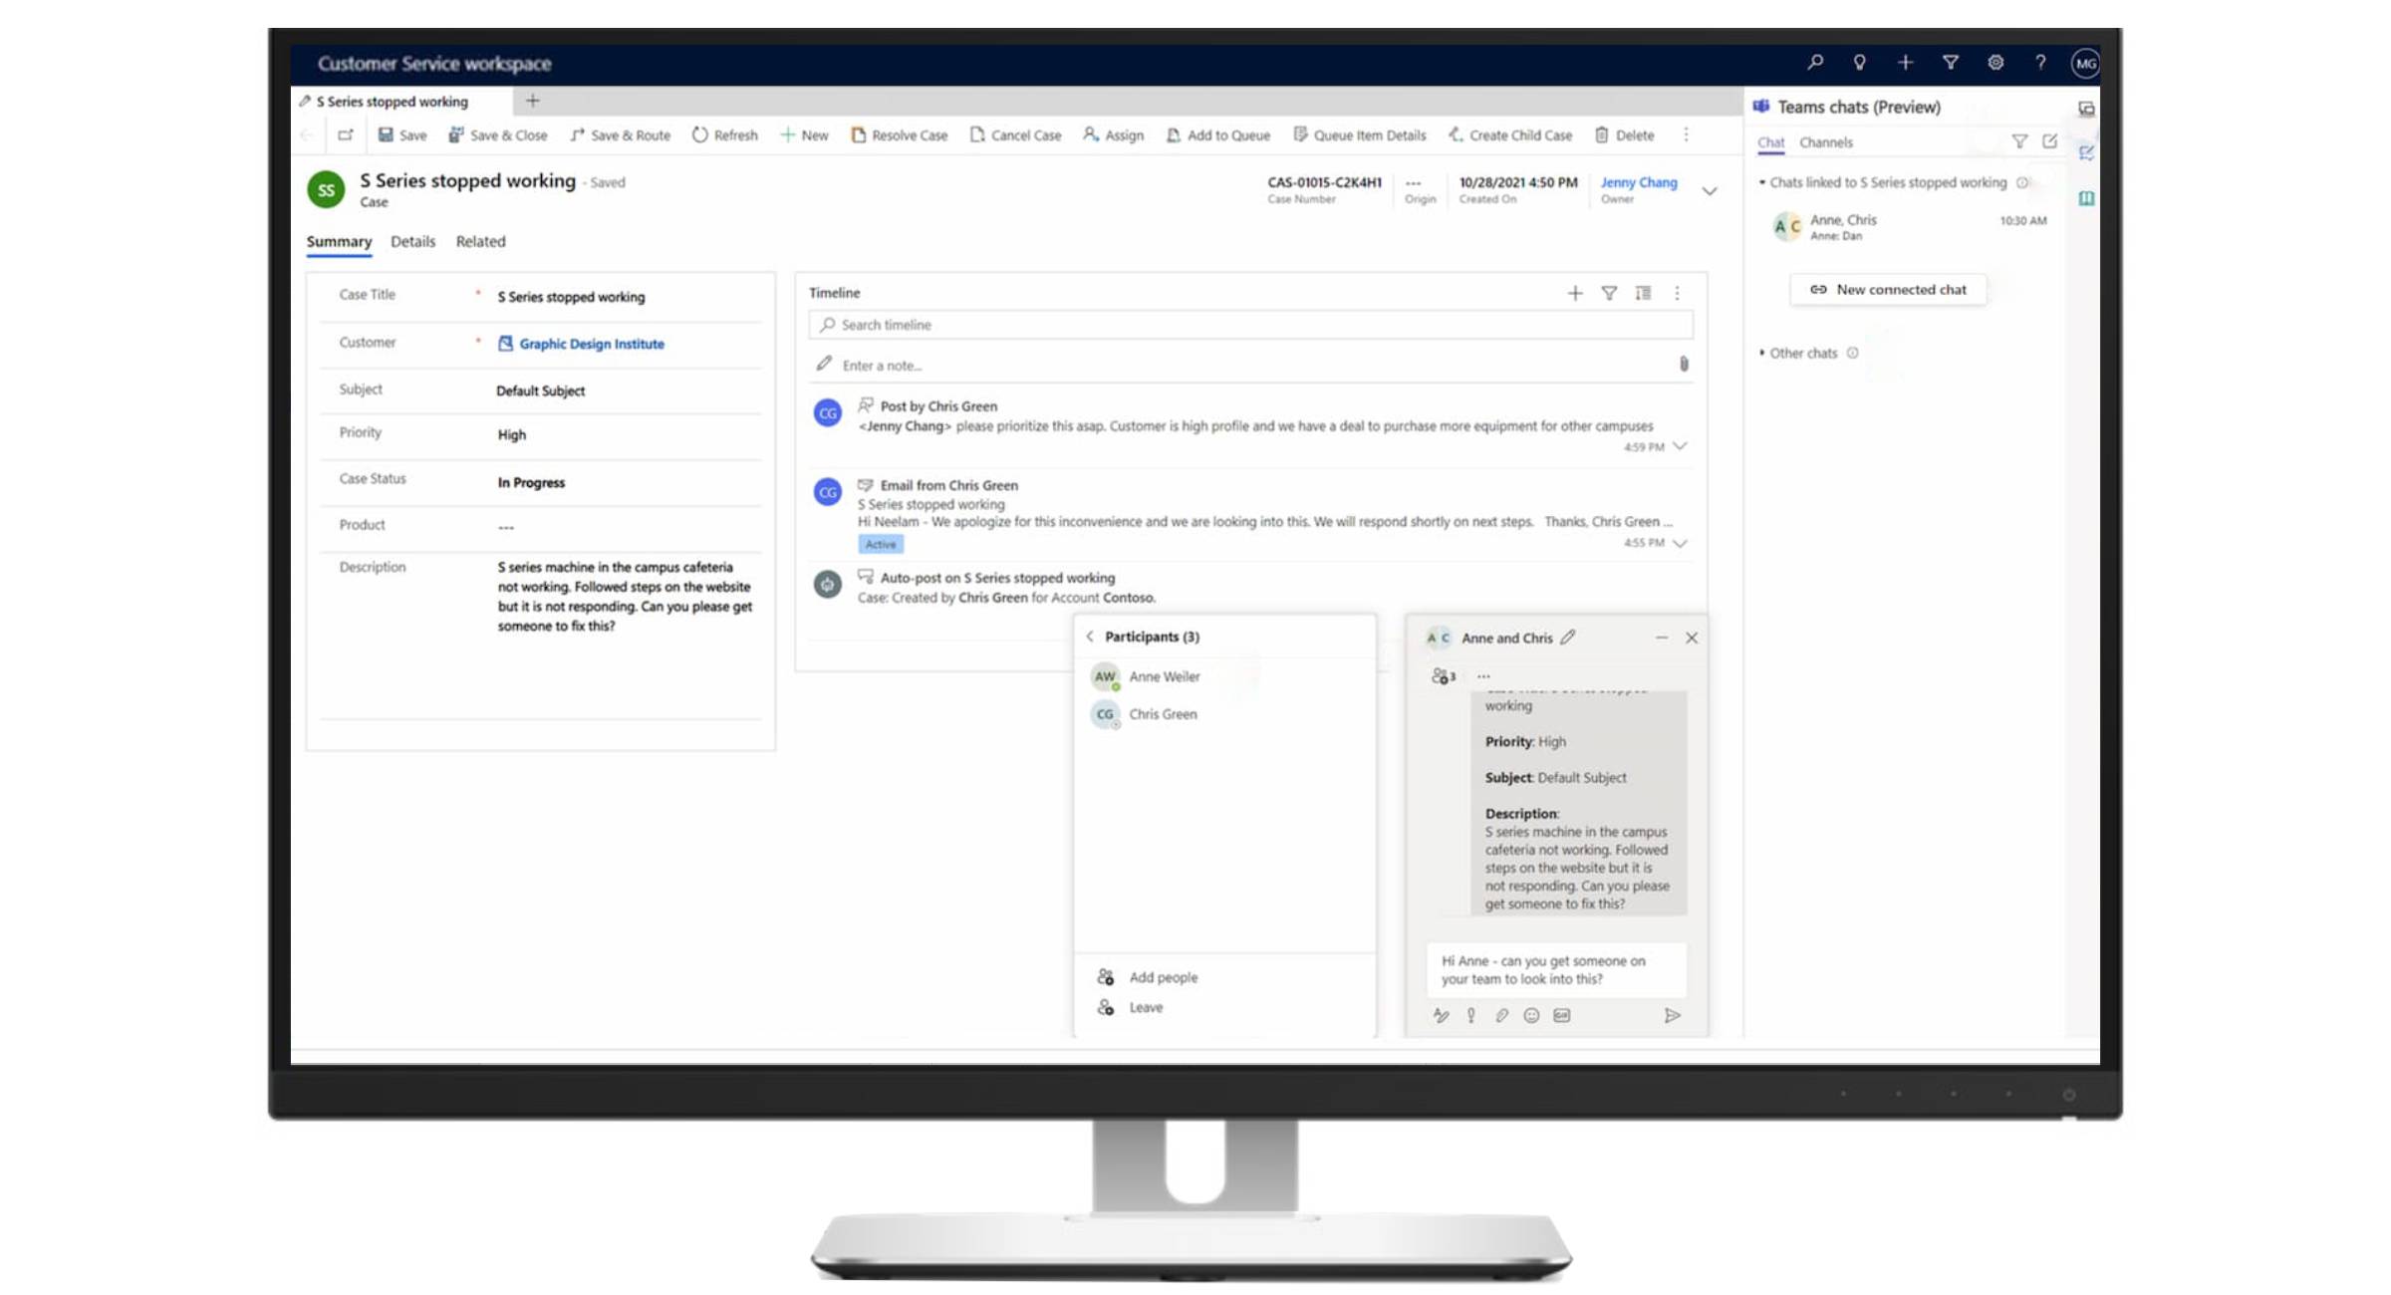Open Graphic Design Institute customer link

click(x=591, y=344)
